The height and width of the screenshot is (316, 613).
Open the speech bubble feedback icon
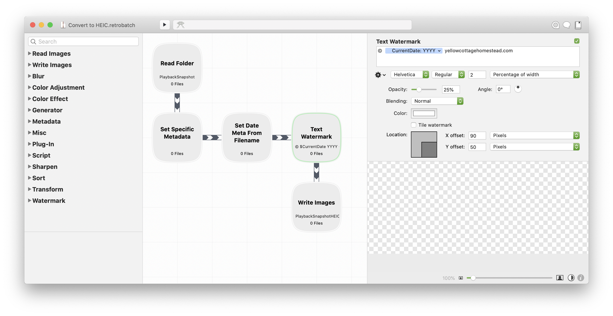click(567, 25)
